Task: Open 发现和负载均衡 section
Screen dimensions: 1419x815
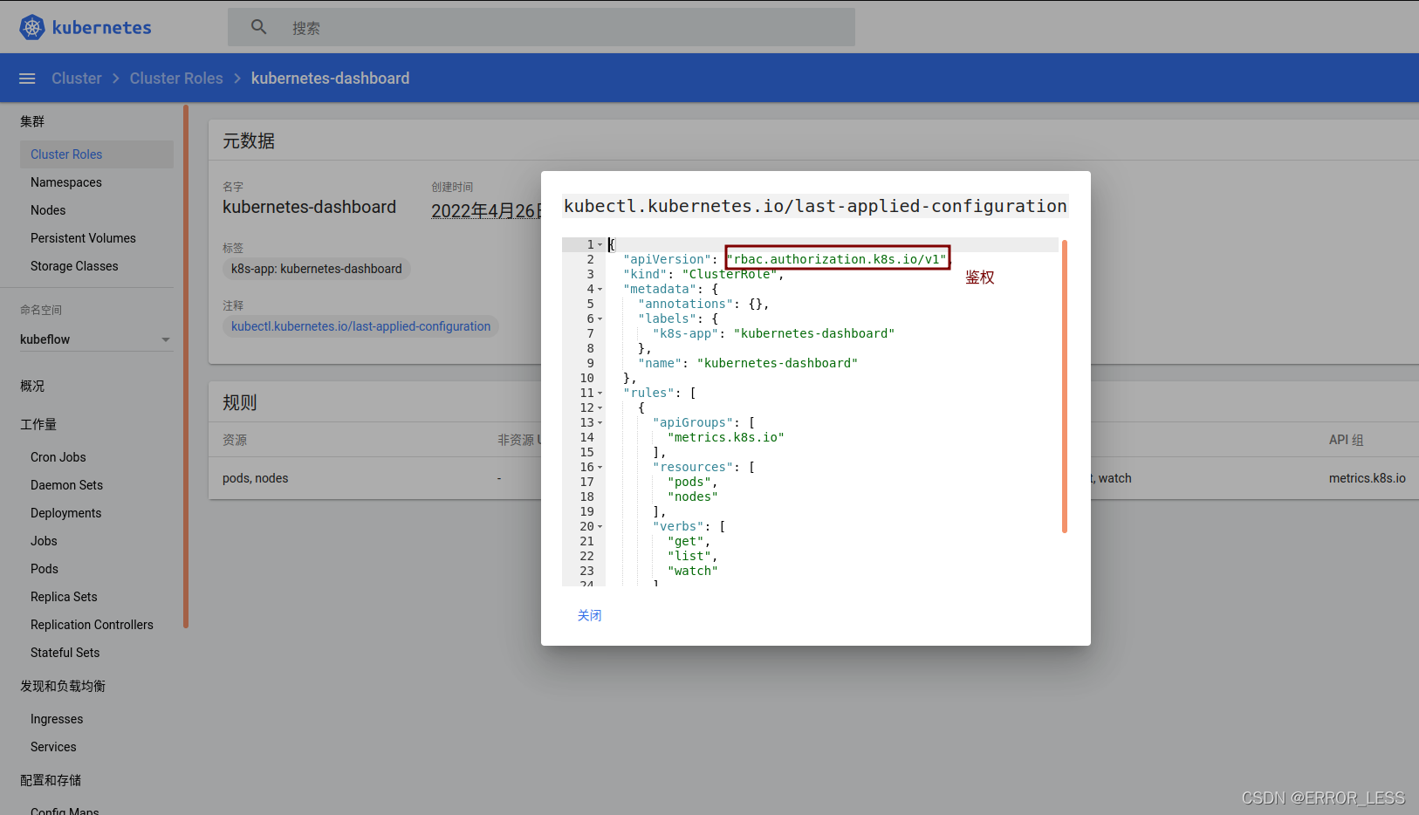Action: tap(63, 686)
